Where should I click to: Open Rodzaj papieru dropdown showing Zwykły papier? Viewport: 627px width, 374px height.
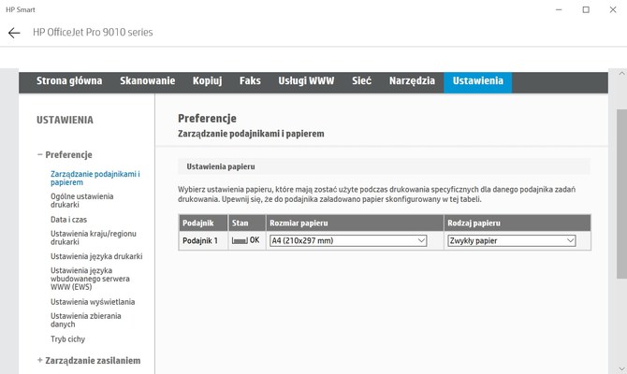point(512,240)
